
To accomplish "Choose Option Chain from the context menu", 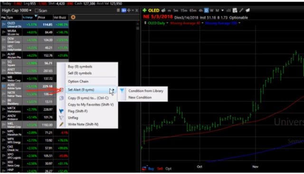I will pyautogui.click(x=78, y=81).
